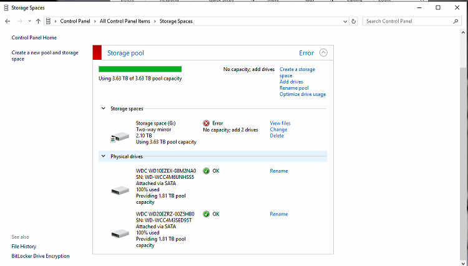Viewport: 468px width, 266px height.
Task: Click Storage Spaces breadcrumb segment
Action: (176, 21)
